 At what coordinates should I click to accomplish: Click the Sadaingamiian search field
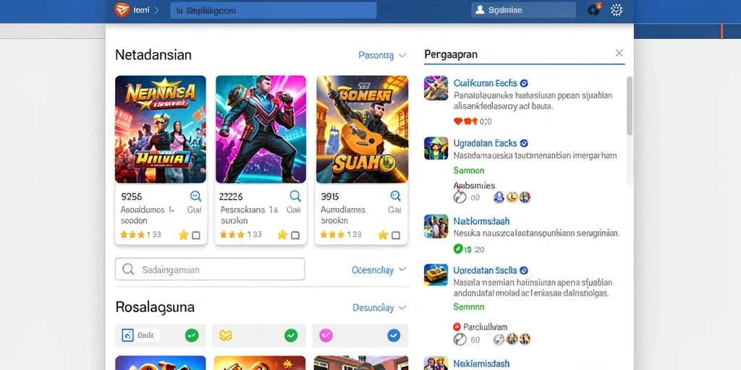point(210,270)
